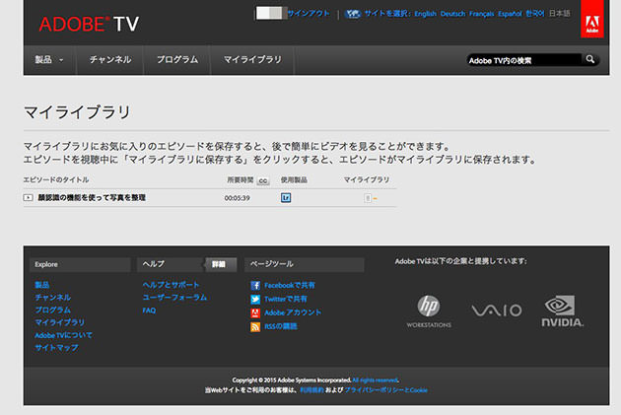Click the play icon beside the episode title
The height and width of the screenshot is (415, 621).
pos(29,197)
